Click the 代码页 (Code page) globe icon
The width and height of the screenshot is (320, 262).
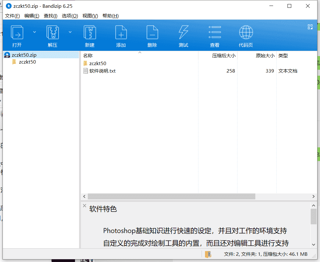pos(246,32)
